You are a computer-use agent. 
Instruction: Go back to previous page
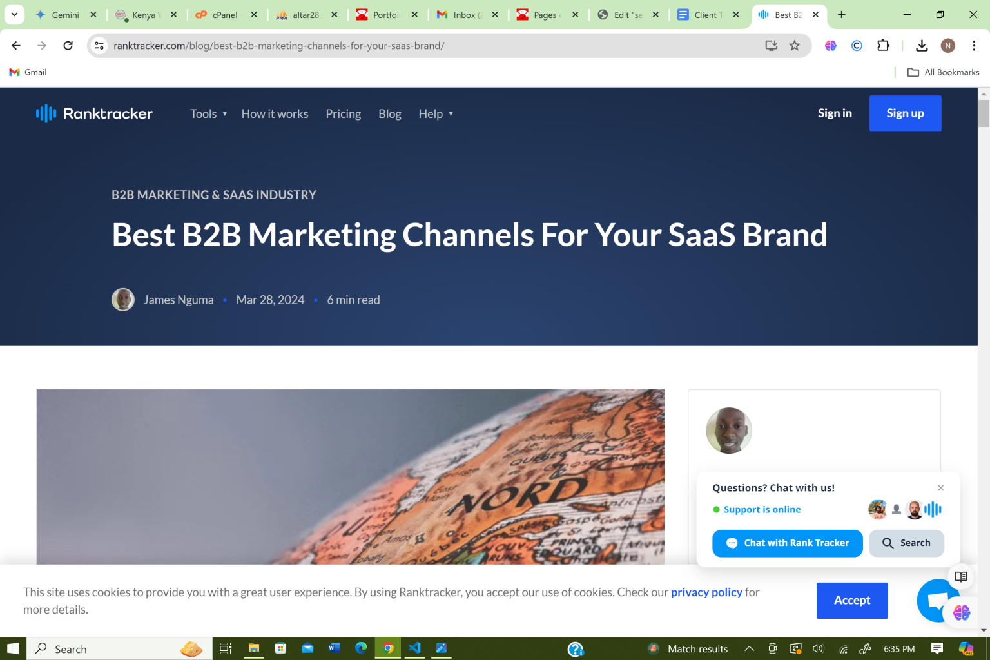tap(16, 45)
